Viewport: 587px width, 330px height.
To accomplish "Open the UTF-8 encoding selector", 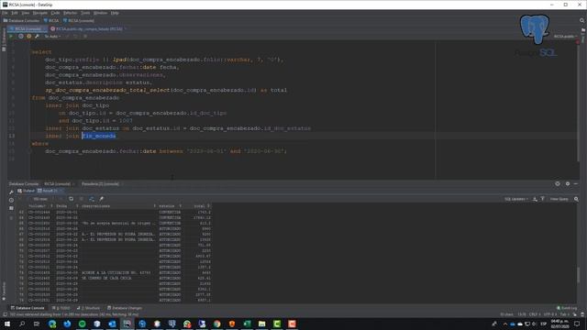I will (550, 314).
